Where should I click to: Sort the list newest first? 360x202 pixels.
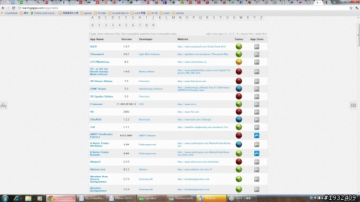[246, 34]
